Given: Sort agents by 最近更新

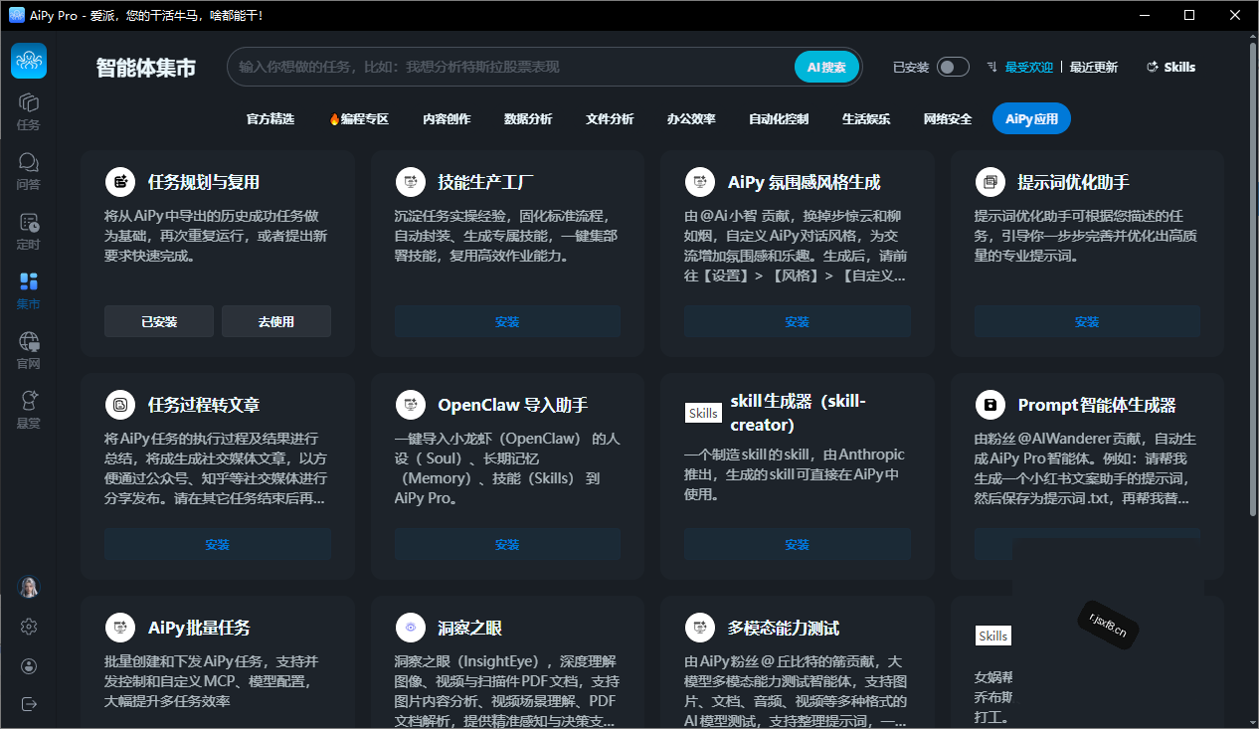Looking at the screenshot, I should (1093, 67).
